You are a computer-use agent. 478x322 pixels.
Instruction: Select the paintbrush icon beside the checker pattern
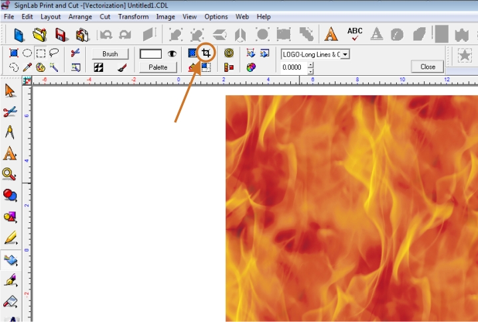click(x=122, y=67)
